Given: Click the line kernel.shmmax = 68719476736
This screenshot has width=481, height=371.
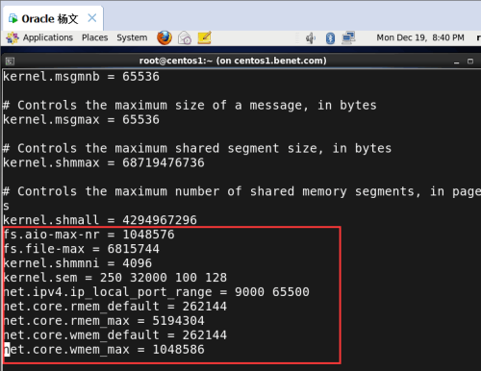Looking at the screenshot, I should [x=104, y=162].
